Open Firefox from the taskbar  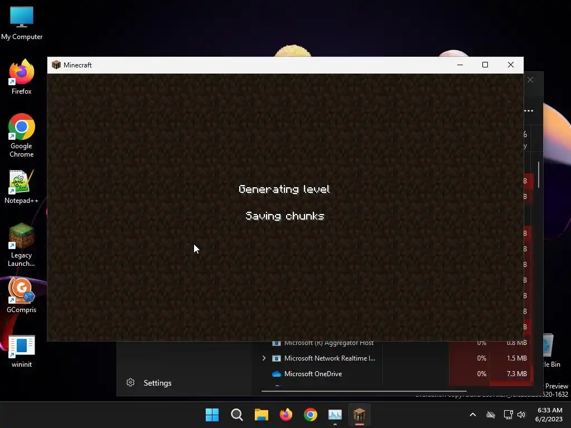pos(286,415)
